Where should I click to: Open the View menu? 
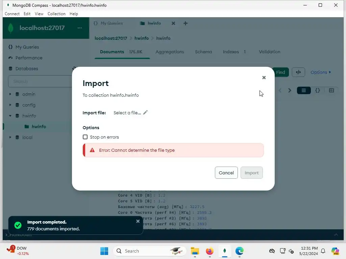tap(39, 13)
